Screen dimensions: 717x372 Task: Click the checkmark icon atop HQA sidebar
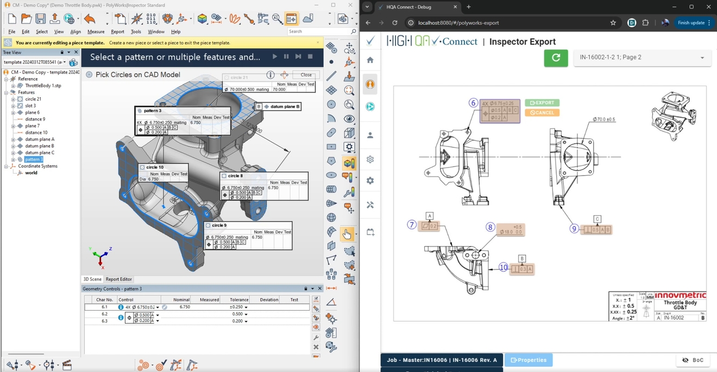tap(370, 41)
